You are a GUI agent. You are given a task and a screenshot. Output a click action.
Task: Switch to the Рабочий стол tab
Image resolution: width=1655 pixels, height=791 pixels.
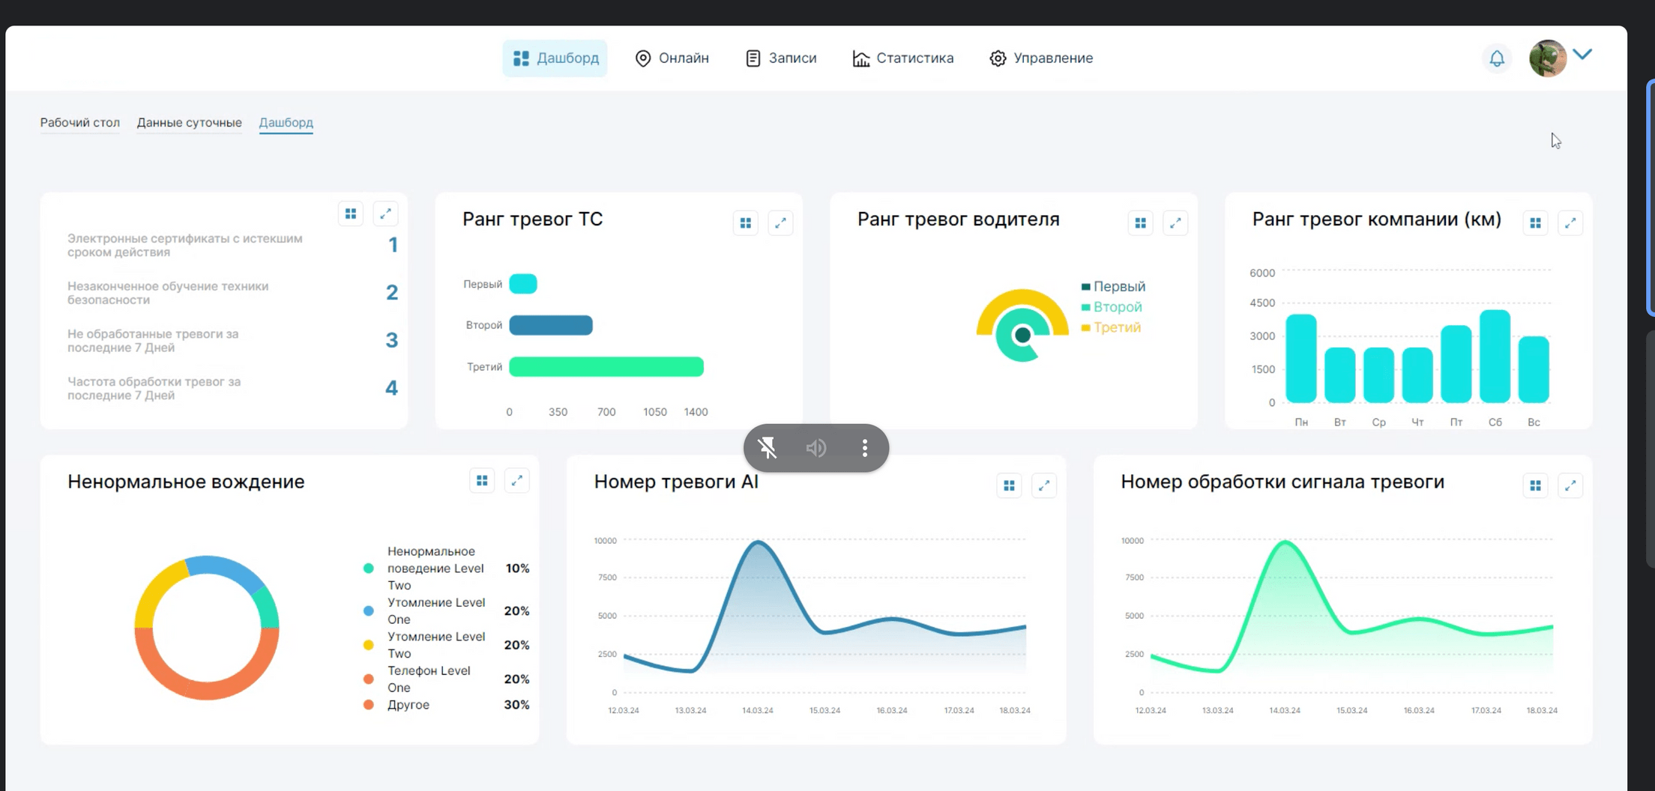[x=80, y=122]
